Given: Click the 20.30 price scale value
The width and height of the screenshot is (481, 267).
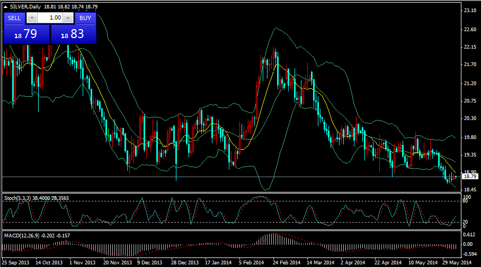Looking at the screenshot, I should point(470,118).
